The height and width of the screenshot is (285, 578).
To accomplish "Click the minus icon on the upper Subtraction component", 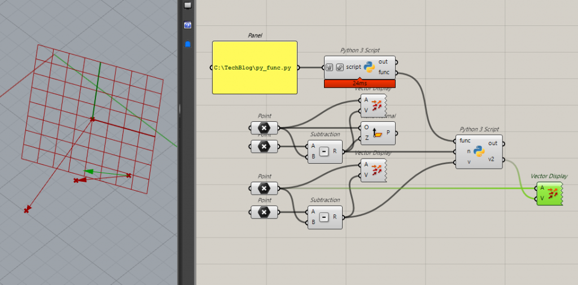I will pyautogui.click(x=323, y=151).
